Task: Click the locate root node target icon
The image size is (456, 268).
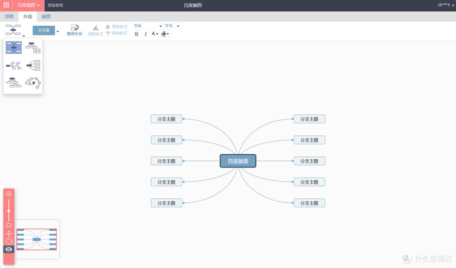Action: (x=9, y=241)
